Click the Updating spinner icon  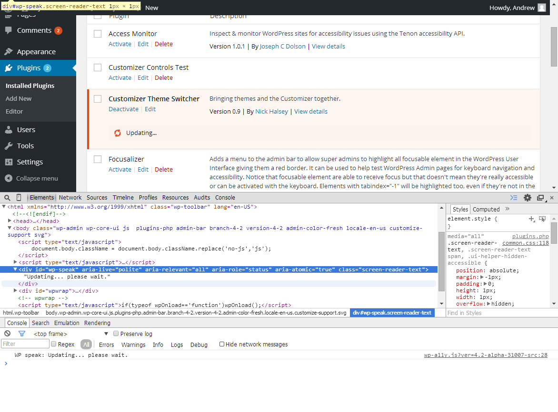(x=118, y=133)
